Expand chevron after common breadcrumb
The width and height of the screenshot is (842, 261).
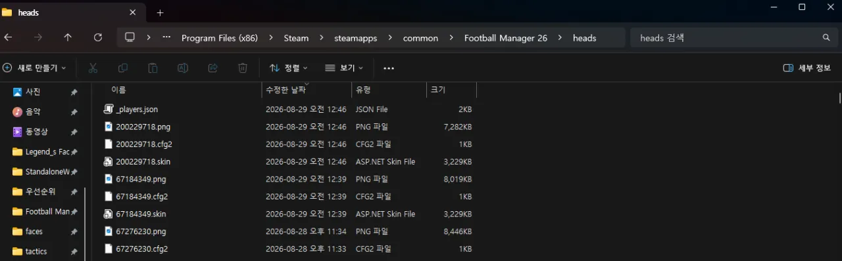(x=451, y=38)
